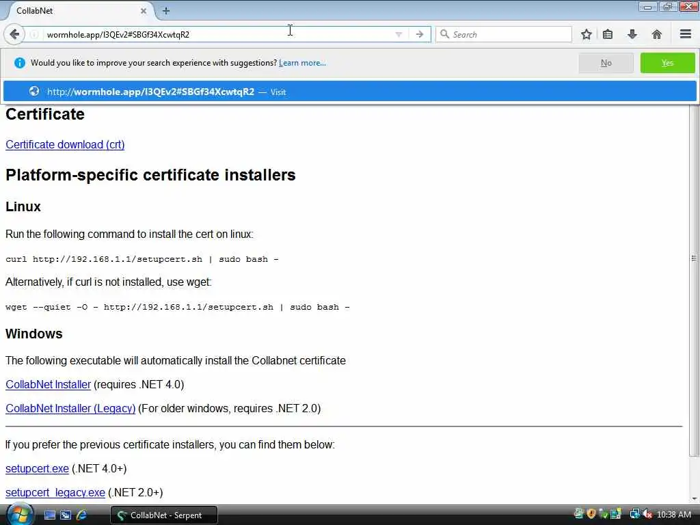Click the scrollbar down arrow

695,498
